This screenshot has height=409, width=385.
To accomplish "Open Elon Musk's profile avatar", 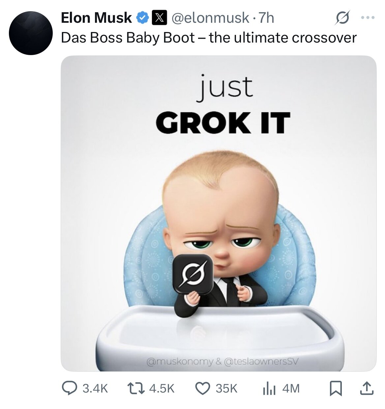I will click(31, 33).
